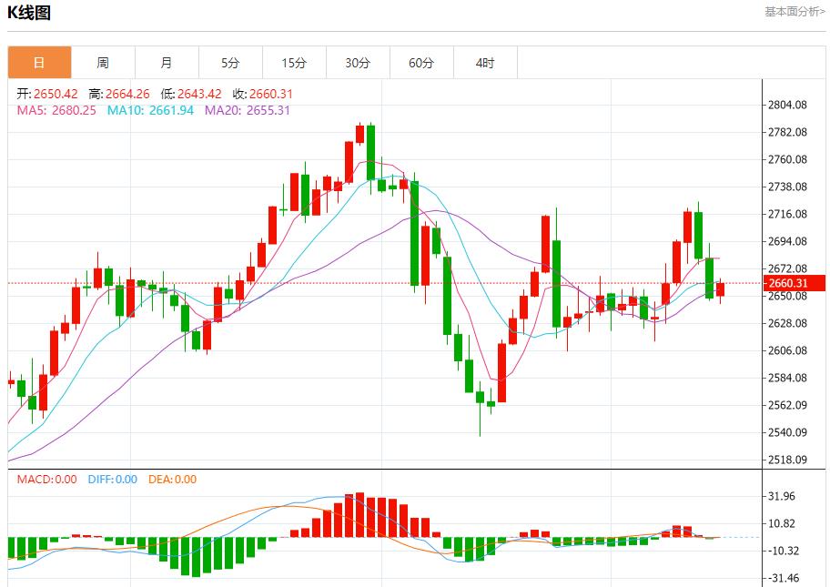Screen dimensions: 830x587
Task: Choose the 30分 interval tab
Action: pyautogui.click(x=358, y=63)
